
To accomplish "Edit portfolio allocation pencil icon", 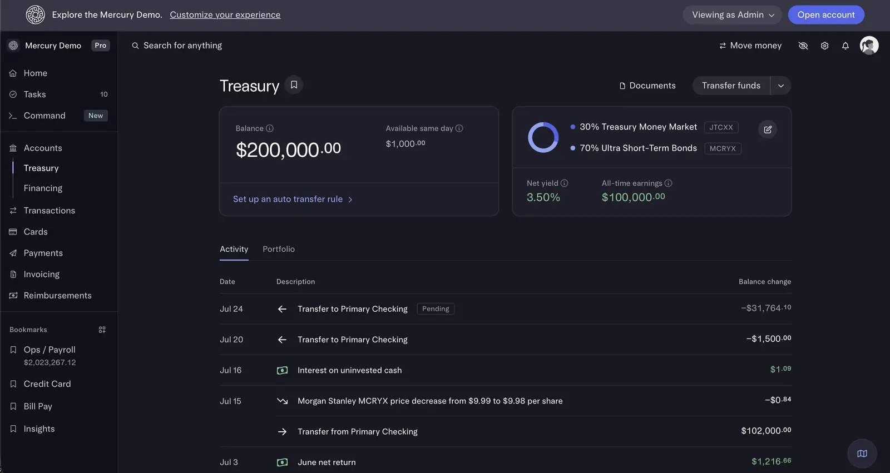I will point(768,130).
